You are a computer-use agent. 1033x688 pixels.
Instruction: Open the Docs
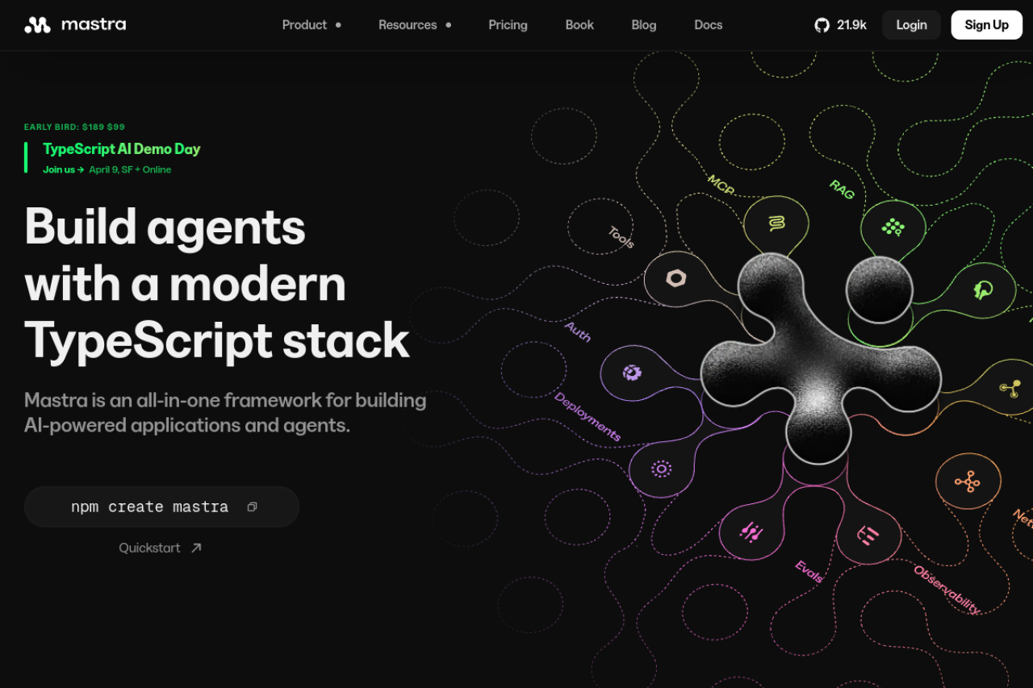tap(709, 25)
